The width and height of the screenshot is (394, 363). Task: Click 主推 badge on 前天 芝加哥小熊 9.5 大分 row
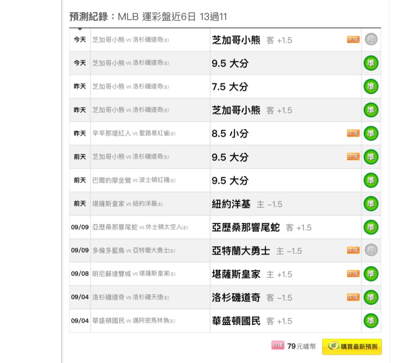click(353, 156)
